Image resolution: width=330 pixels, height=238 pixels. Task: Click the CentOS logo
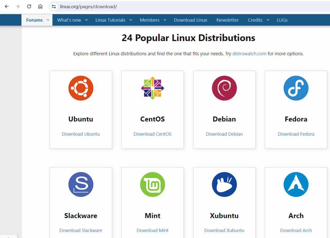coord(152,88)
